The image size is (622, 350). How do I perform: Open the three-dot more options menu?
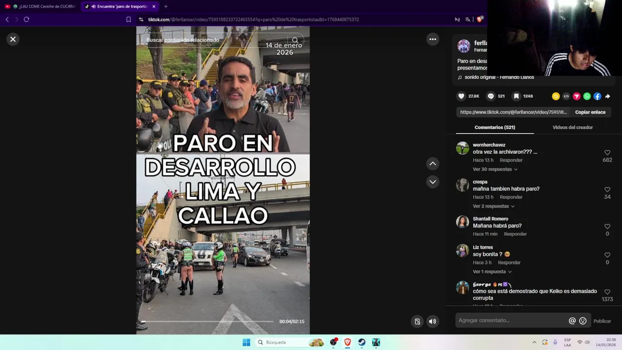pyautogui.click(x=432, y=39)
